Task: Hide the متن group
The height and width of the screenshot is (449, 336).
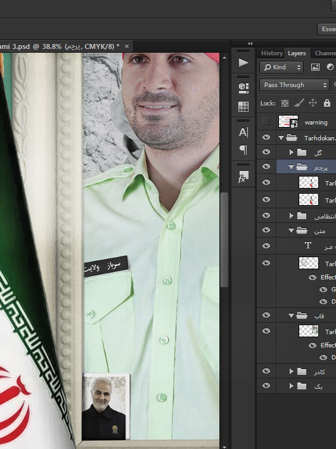Action: (x=266, y=230)
